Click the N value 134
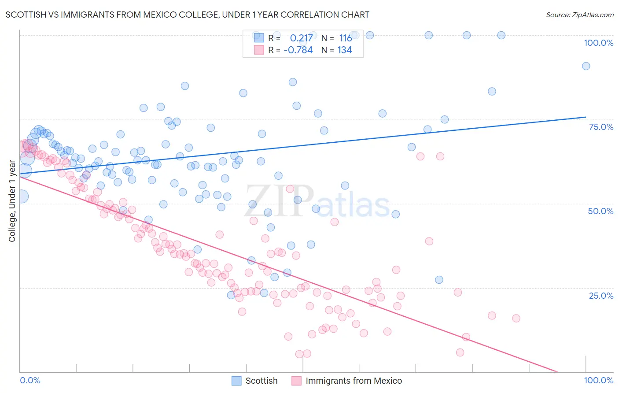This screenshot has width=619, height=393. tap(345, 50)
